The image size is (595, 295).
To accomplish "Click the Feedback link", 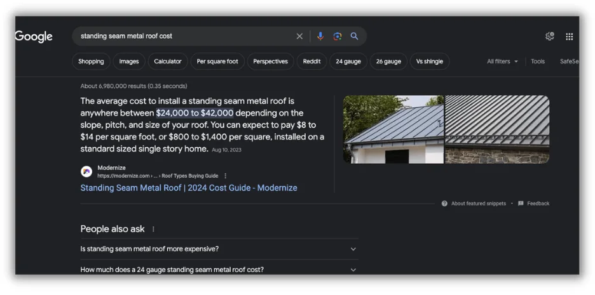I will (538, 204).
